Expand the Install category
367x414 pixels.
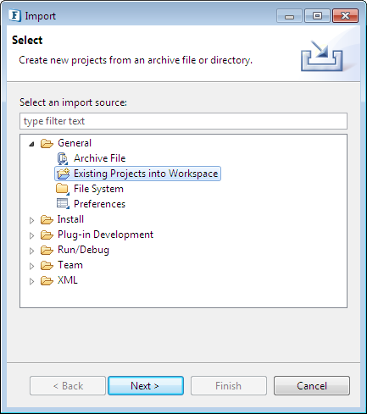[31, 220]
